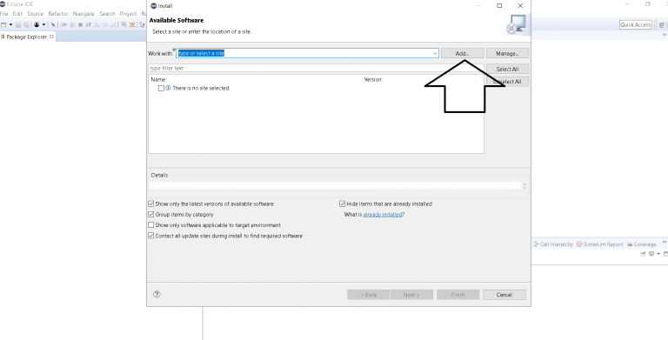Click the round black profile icon in toolbar
Image resolution: width=668 pixels, height=340 pixels.
37,24
